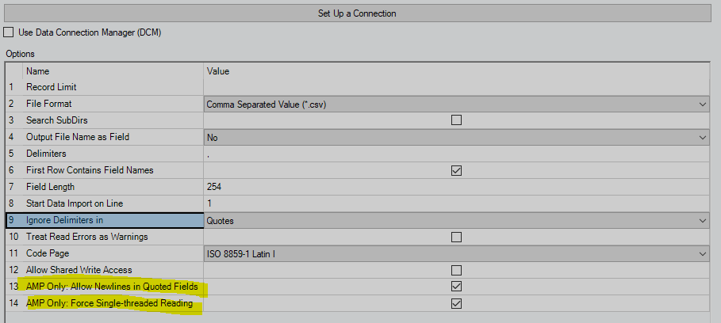Uncheck Force Single-threaded Reading option
721x323 pixels.
tap(455, 303)
